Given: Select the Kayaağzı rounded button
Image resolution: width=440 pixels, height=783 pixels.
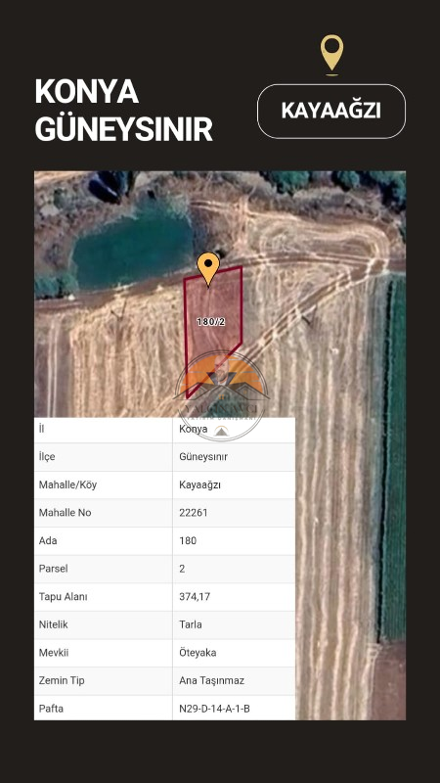Looking at the screenshot, I should click(331, 111).
